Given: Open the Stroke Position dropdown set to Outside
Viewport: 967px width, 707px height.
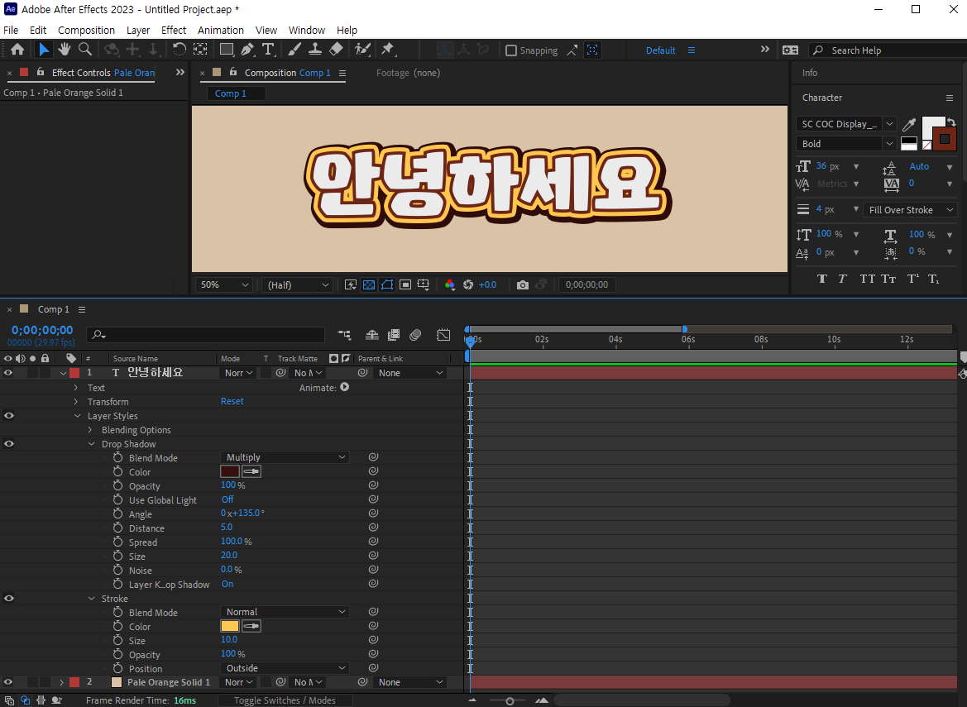Looking at the screenshot, I should pos(285,667).
